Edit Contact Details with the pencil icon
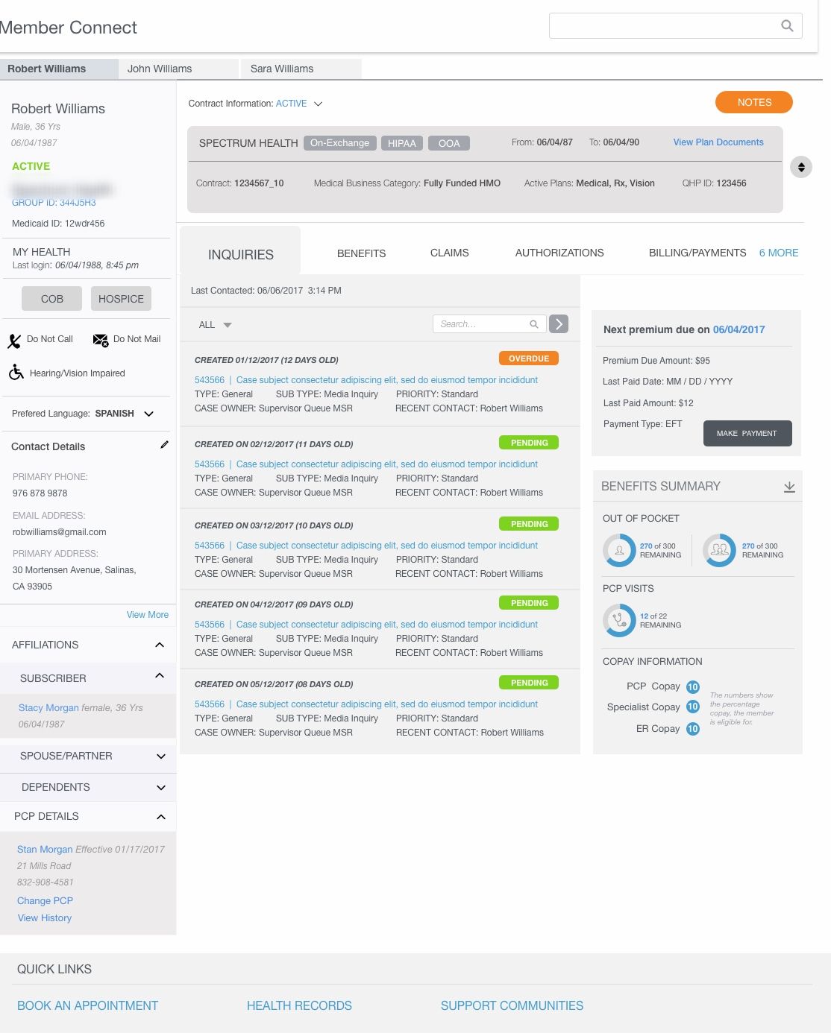The height and width of the screenshot is (1033, 831). [164, 445]
